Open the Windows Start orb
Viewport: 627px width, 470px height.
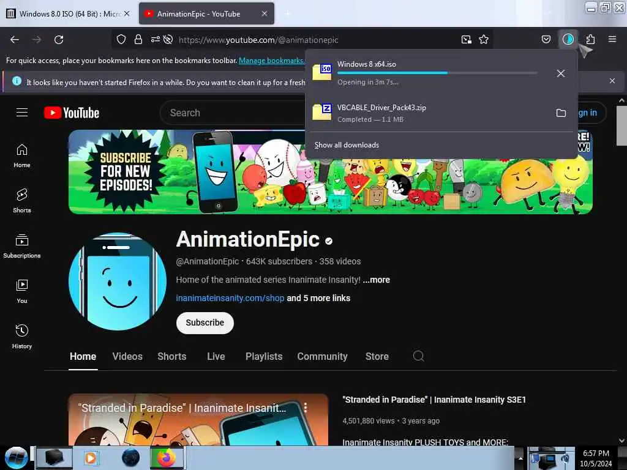click(x=16, y=458)
